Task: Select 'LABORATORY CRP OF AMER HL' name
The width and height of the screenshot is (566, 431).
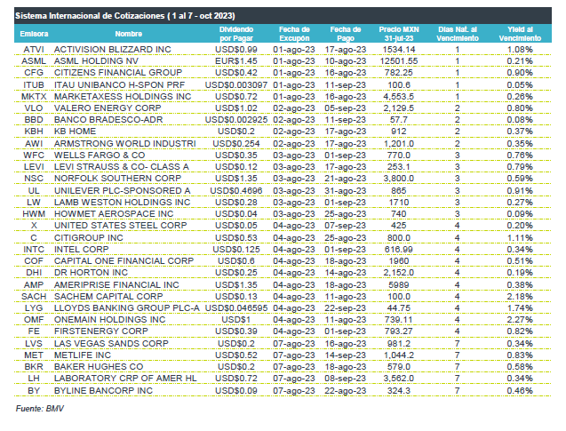Action: (x=125, y=379)
